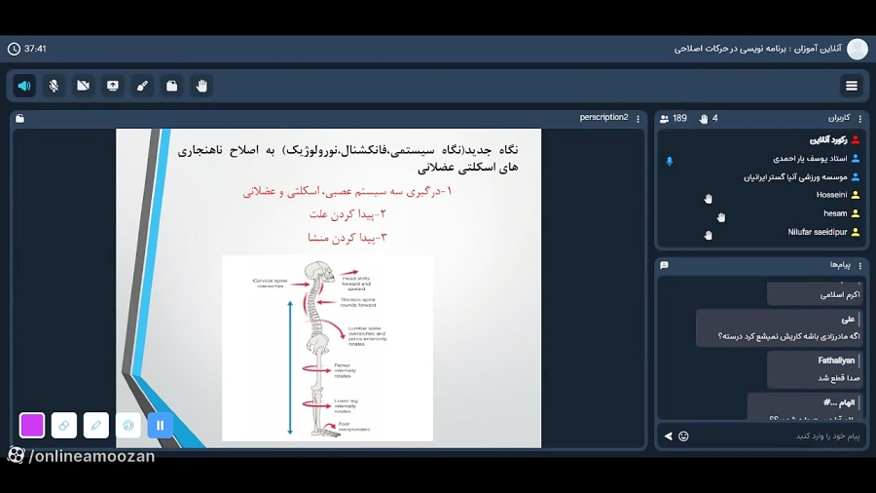
Task: Open the emoji picker smiley icon
Action: pyautogui.click(x=683, y=436)
